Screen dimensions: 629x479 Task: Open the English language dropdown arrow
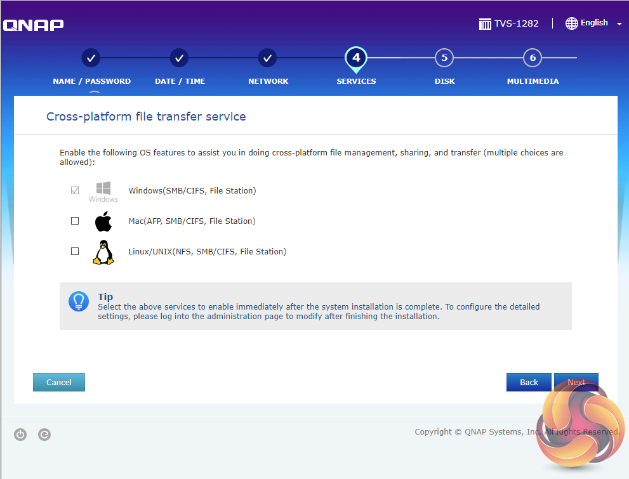[x=619, y=24]
